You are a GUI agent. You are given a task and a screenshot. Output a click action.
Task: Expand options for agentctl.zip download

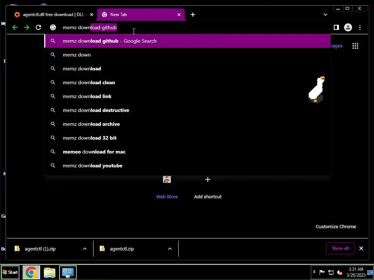pyautogui.click(x=170, y=249)
